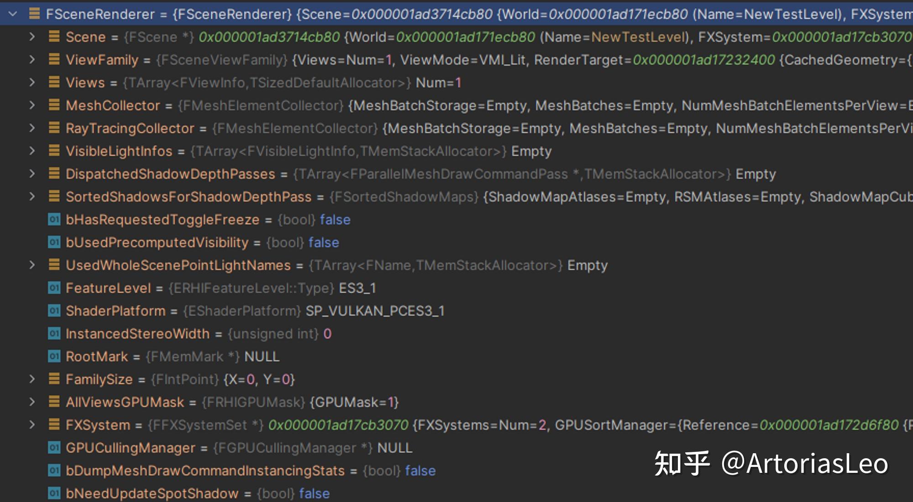Select the InstancedStereoWidth variable row
The width and height of the screenshot is (913, 502).
tap(137, 334)
